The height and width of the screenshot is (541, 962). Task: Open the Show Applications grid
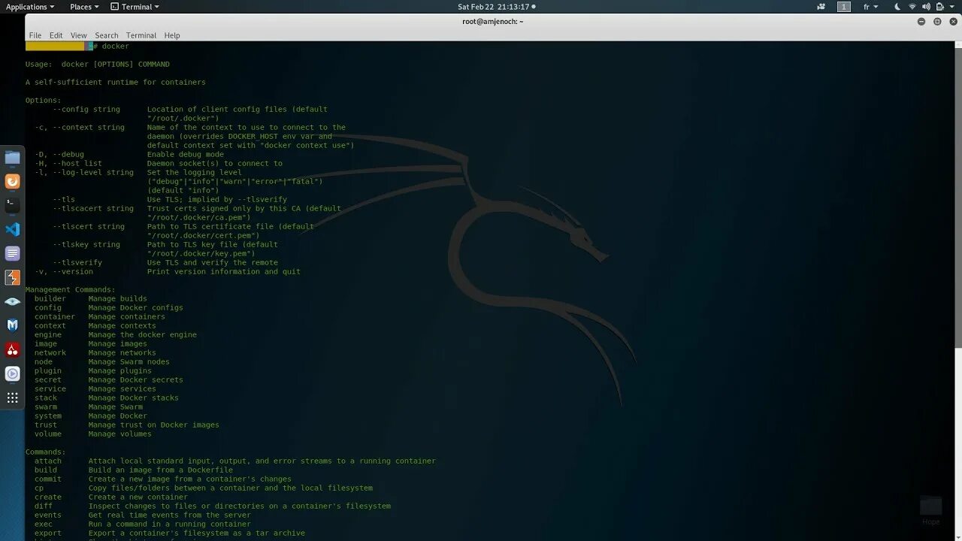pos(12,397)
